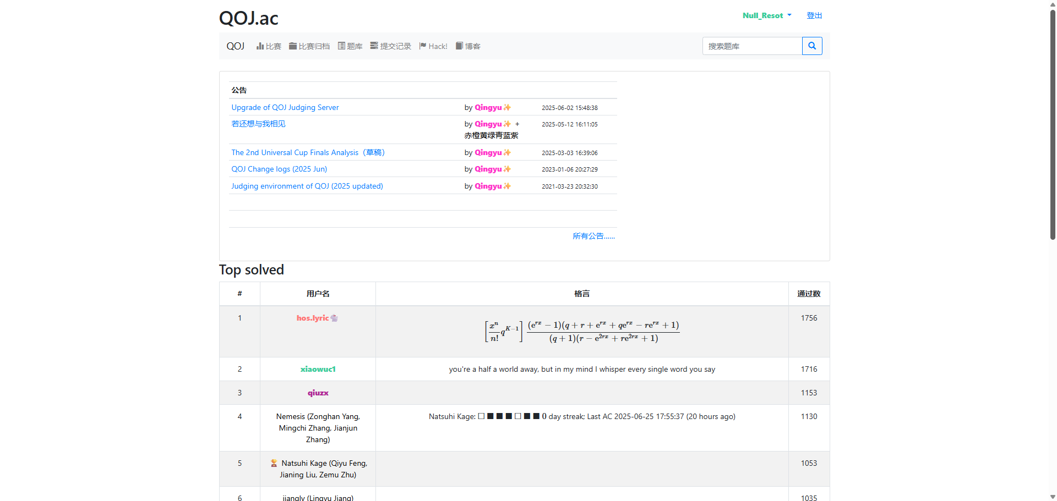Open Nemesis team profile

(x=318, y=428)
